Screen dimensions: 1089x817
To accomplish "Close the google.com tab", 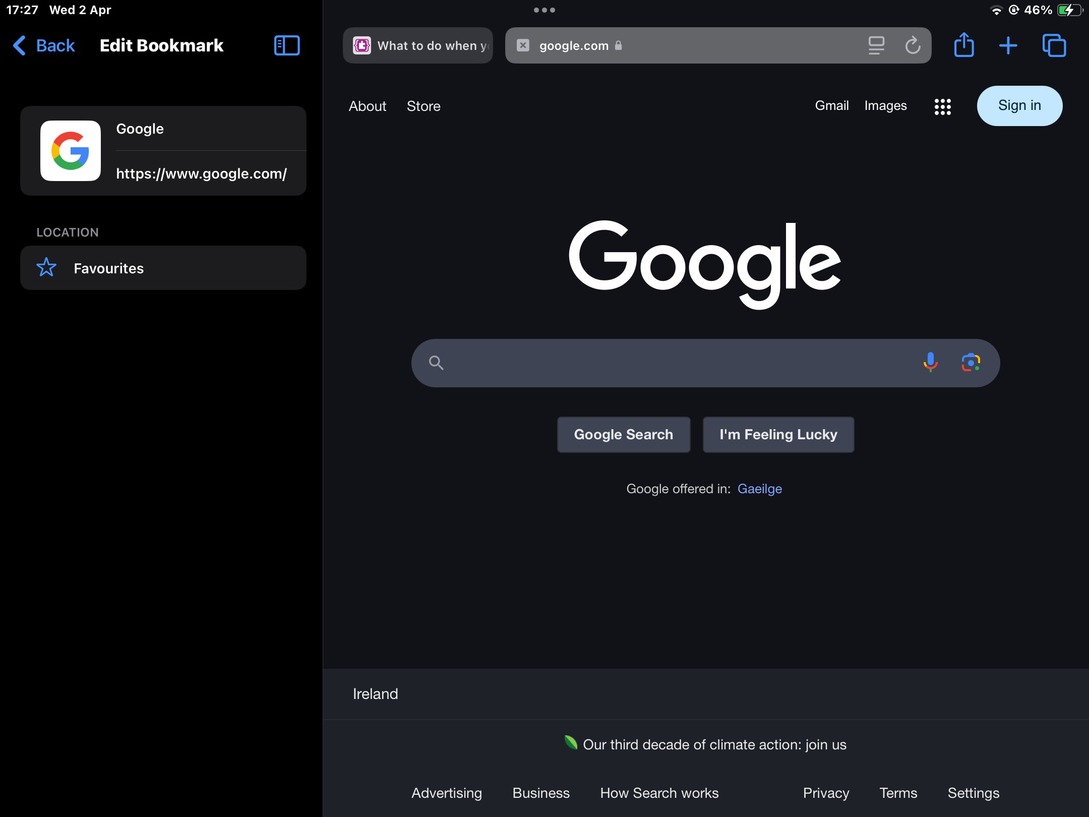I will [523, 45].
